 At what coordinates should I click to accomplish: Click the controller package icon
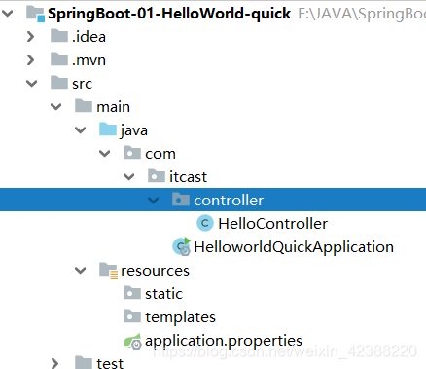click(181, 200)
